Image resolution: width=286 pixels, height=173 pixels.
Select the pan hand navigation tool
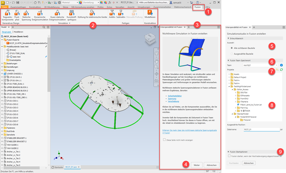tap(157, 61)
